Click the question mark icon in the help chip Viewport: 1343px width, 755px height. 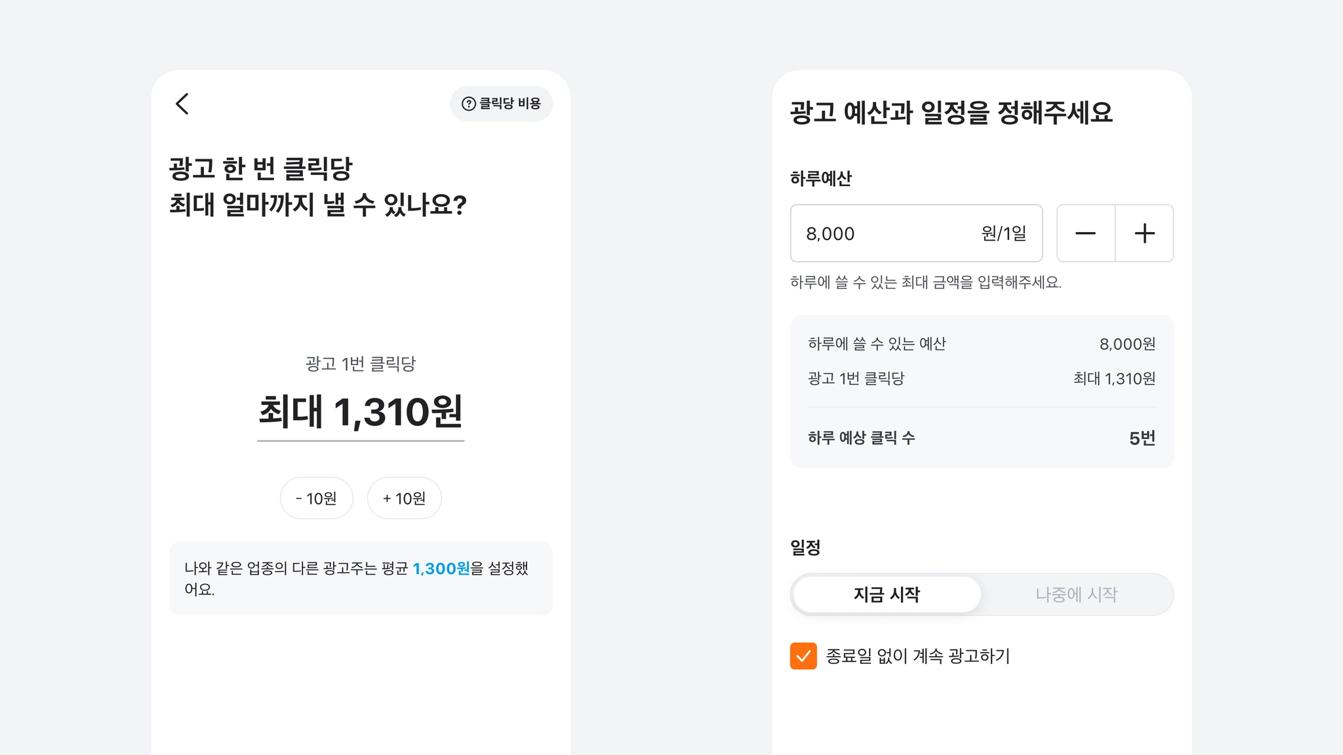(x=468, y=104)
